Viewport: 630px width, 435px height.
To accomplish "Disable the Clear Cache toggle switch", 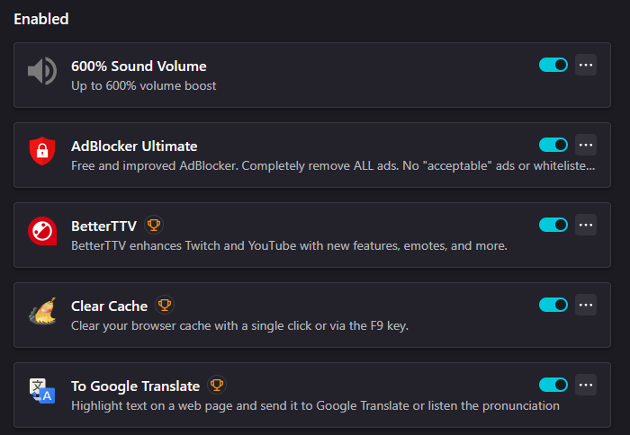I will pos(553,305).
